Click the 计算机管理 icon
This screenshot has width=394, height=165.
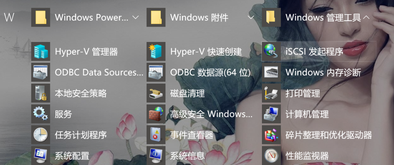coord(271,114)
